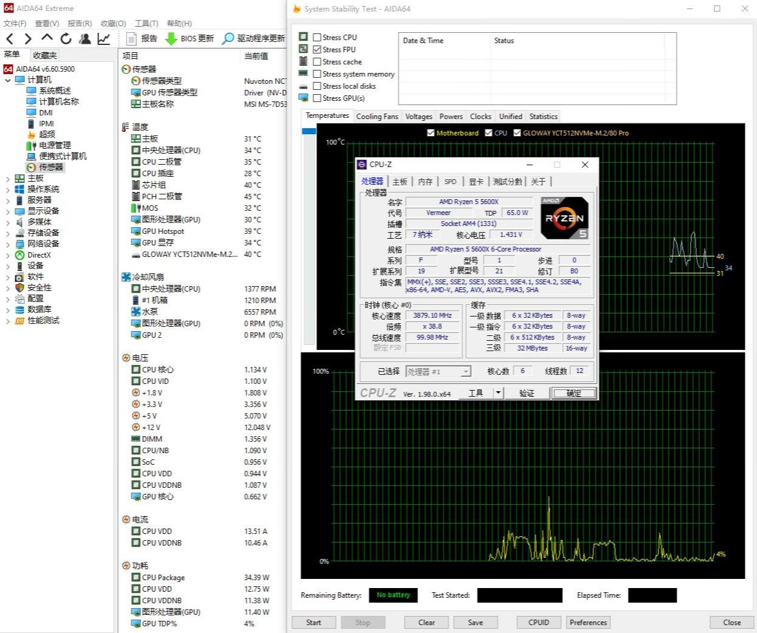Open 驱动程序更新 driver update search
Viewport: 757px width, 633px height.
coord(254,38)
